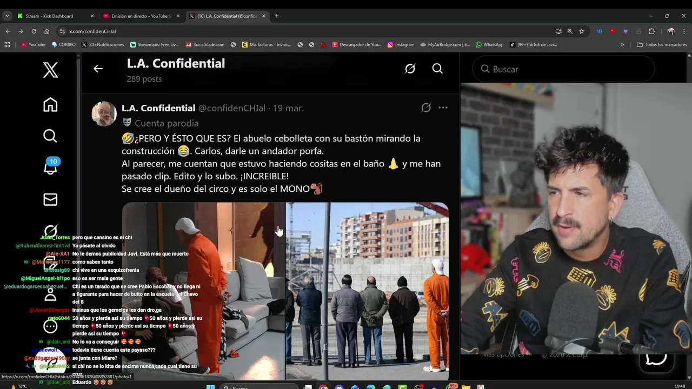692x389 pixels.
Task: Open three-dot menu on the post
Action: 443,108
